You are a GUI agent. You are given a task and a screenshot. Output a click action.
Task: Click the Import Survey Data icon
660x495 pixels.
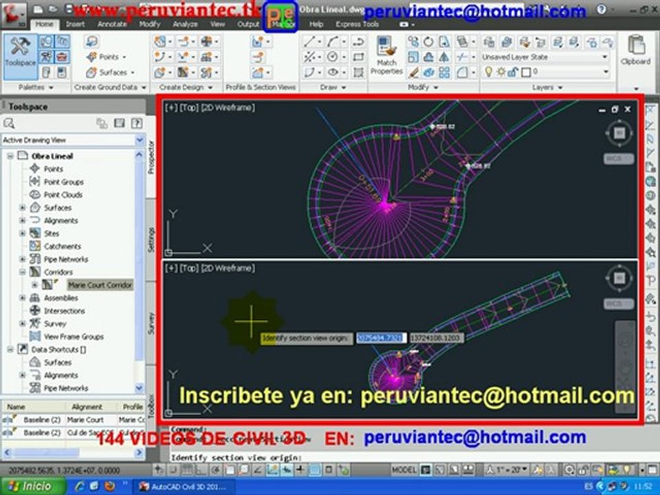(91, 41)
